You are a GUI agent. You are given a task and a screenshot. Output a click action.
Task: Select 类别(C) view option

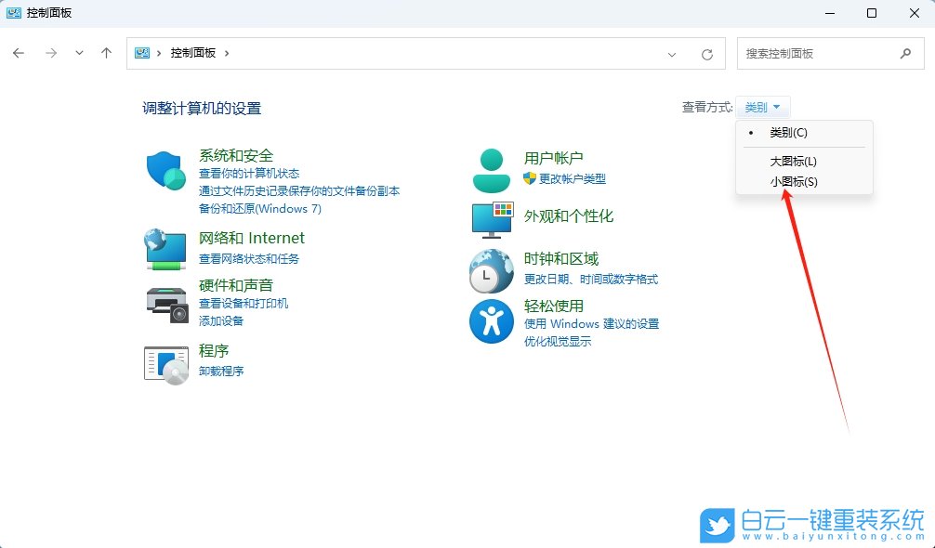pos(788,132)
